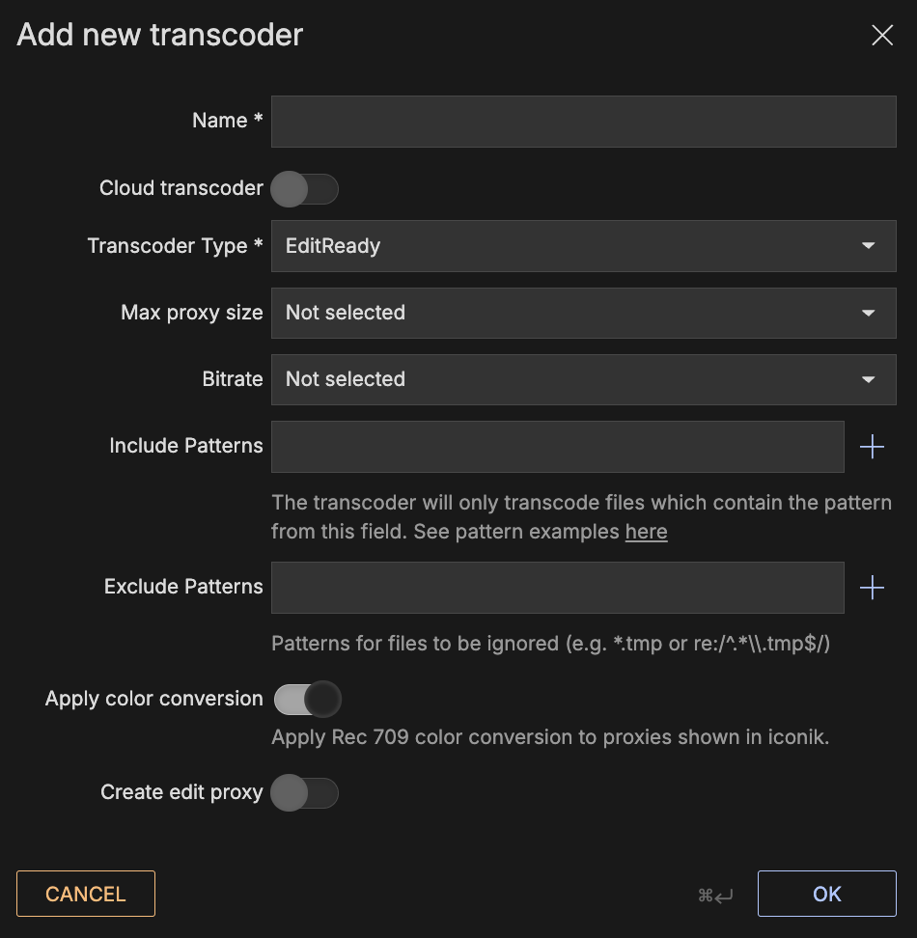Open Bitrate "Not selected" field
Viewport: 917px width, 938px height.
[570, 379]
